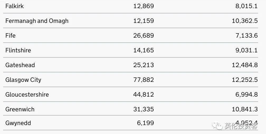Viewport: 266px width, 134px height.
Task: Click the 英伦投资客 watermark text
Action: 241,126
